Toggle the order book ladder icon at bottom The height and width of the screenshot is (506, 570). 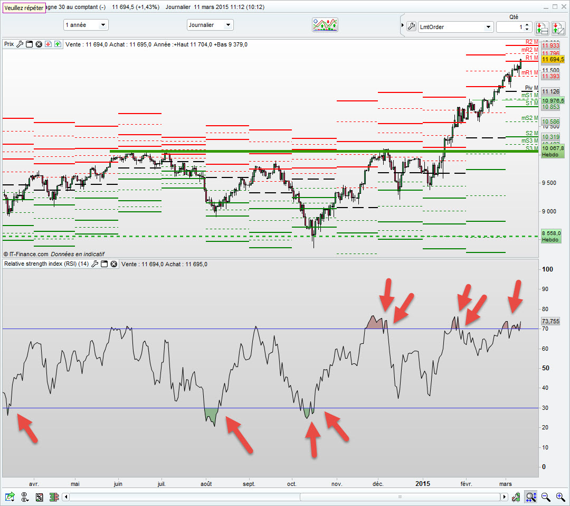(54, 496)
